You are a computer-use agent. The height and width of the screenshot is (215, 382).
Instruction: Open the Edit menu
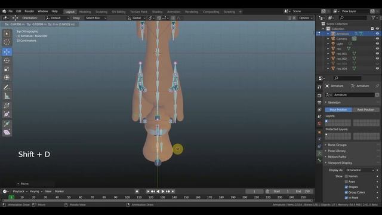[x=19, y=11]
